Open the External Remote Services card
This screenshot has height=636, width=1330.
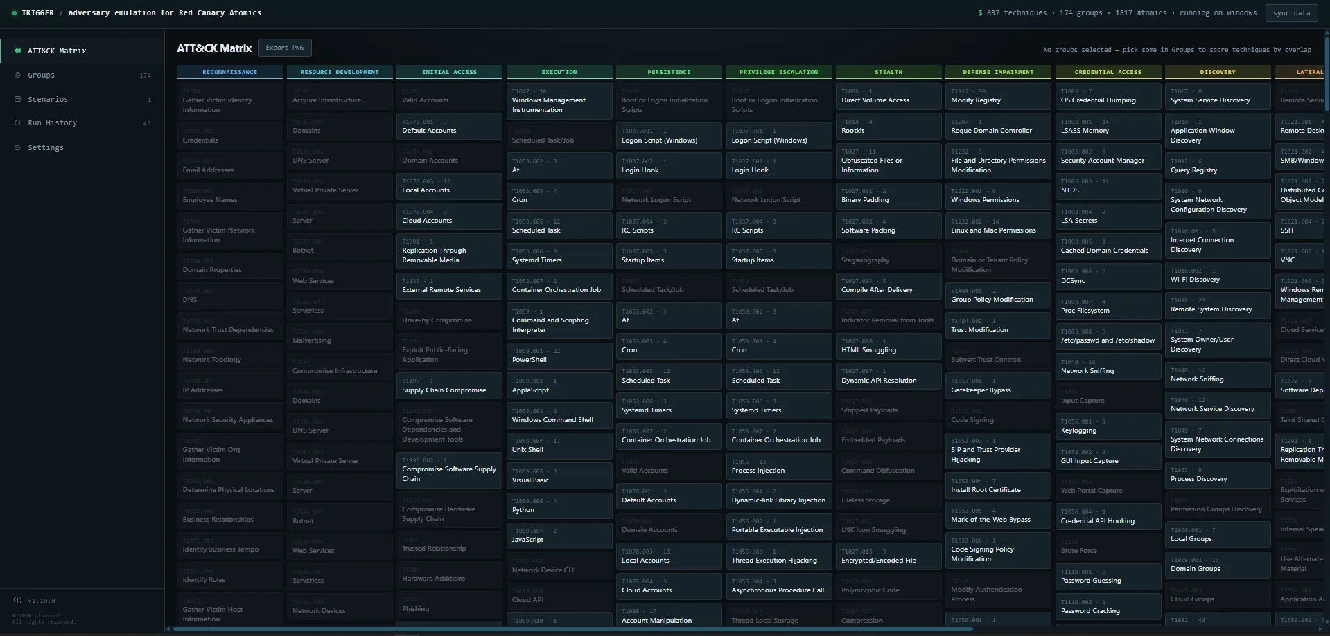point(449,285)
